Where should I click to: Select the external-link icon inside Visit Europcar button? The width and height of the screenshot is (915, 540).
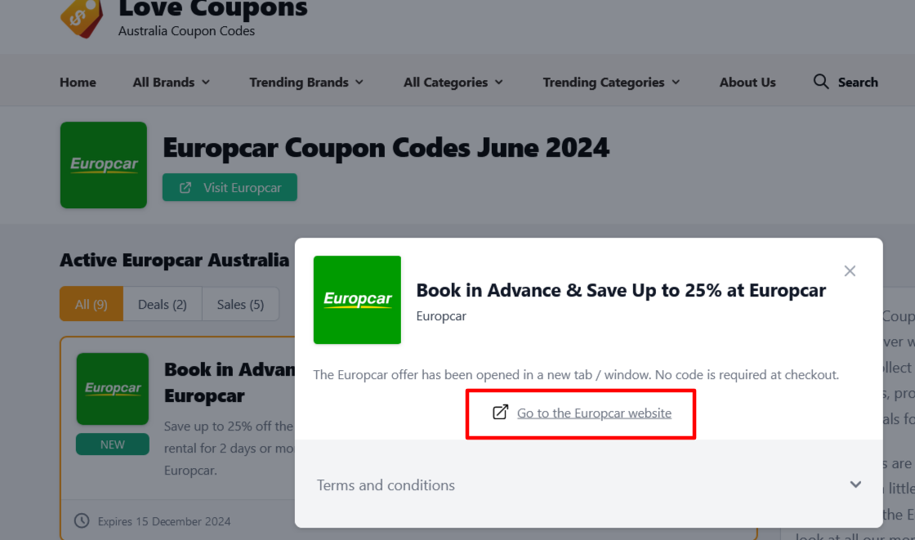coord(185,187)
